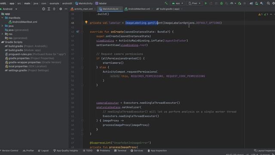Screen dimensions: 275x155
Task: Open build.gradle (Project: AndroidIL)
Action: (26, 46)
